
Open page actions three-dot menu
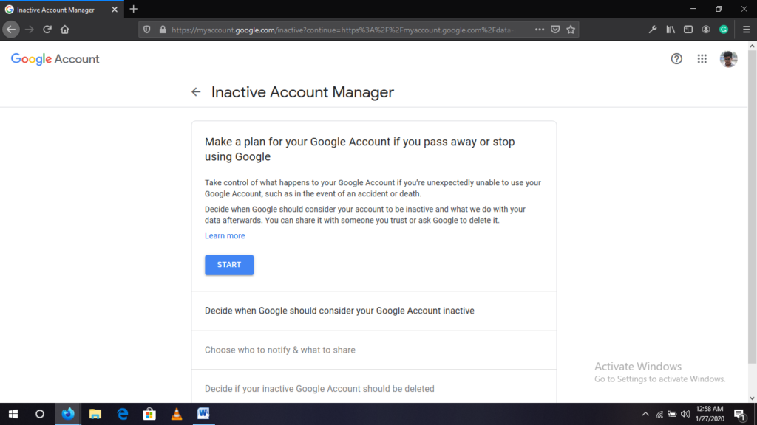539,30
